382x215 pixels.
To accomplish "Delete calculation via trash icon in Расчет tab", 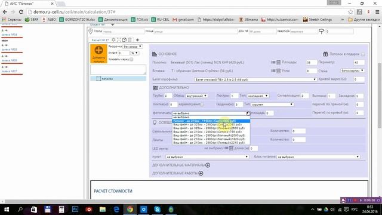I will tap(130, 40).
